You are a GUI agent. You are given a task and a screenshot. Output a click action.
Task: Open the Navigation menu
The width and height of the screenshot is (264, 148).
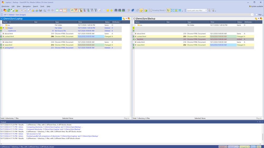[27, 6]
